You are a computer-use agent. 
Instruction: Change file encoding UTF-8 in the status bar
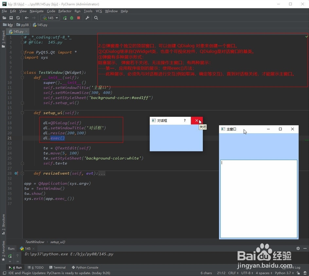pos(247,273)
